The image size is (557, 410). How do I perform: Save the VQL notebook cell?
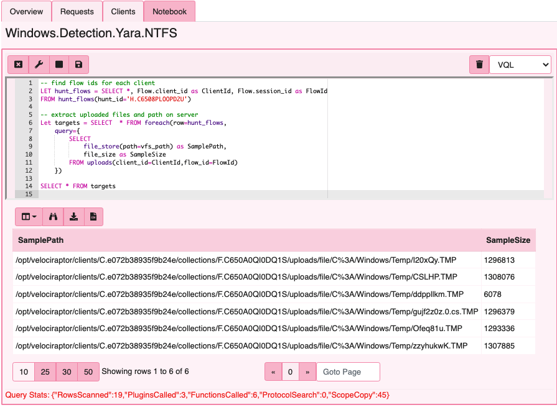[x=78, y=65]
